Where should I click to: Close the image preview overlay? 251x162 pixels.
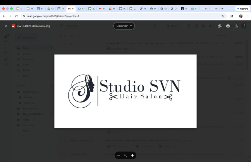click(6, 26)
